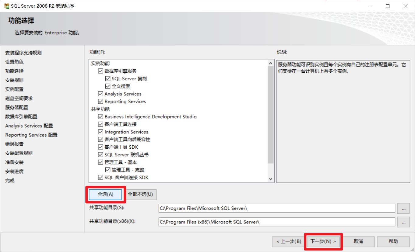The height and width of the screenshot is (252, 415).
Task: Close the SQL Server installer window
Action: click(406, 6)
